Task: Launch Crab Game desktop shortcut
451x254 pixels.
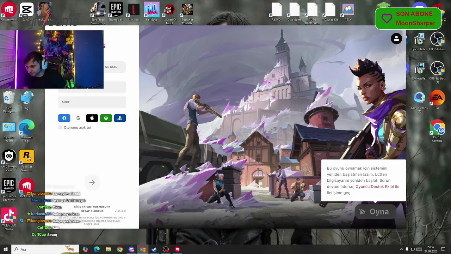Action: pyautogui.click(x=294, y=12)
